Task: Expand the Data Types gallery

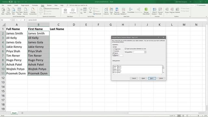Action: pyautogui.click(x=77, y=13)
